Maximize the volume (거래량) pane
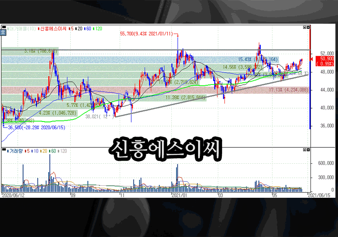Image resolution: width=338 pixels, height=237 pixels. pos(304,150)
